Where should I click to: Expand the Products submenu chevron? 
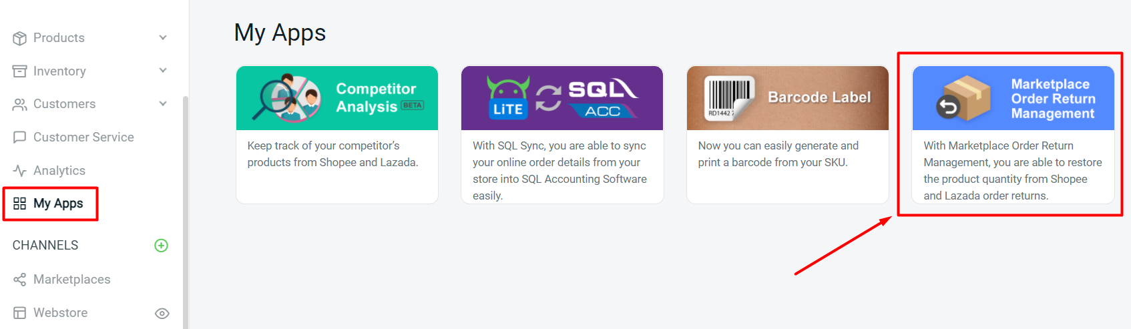[x=163, y=38]
